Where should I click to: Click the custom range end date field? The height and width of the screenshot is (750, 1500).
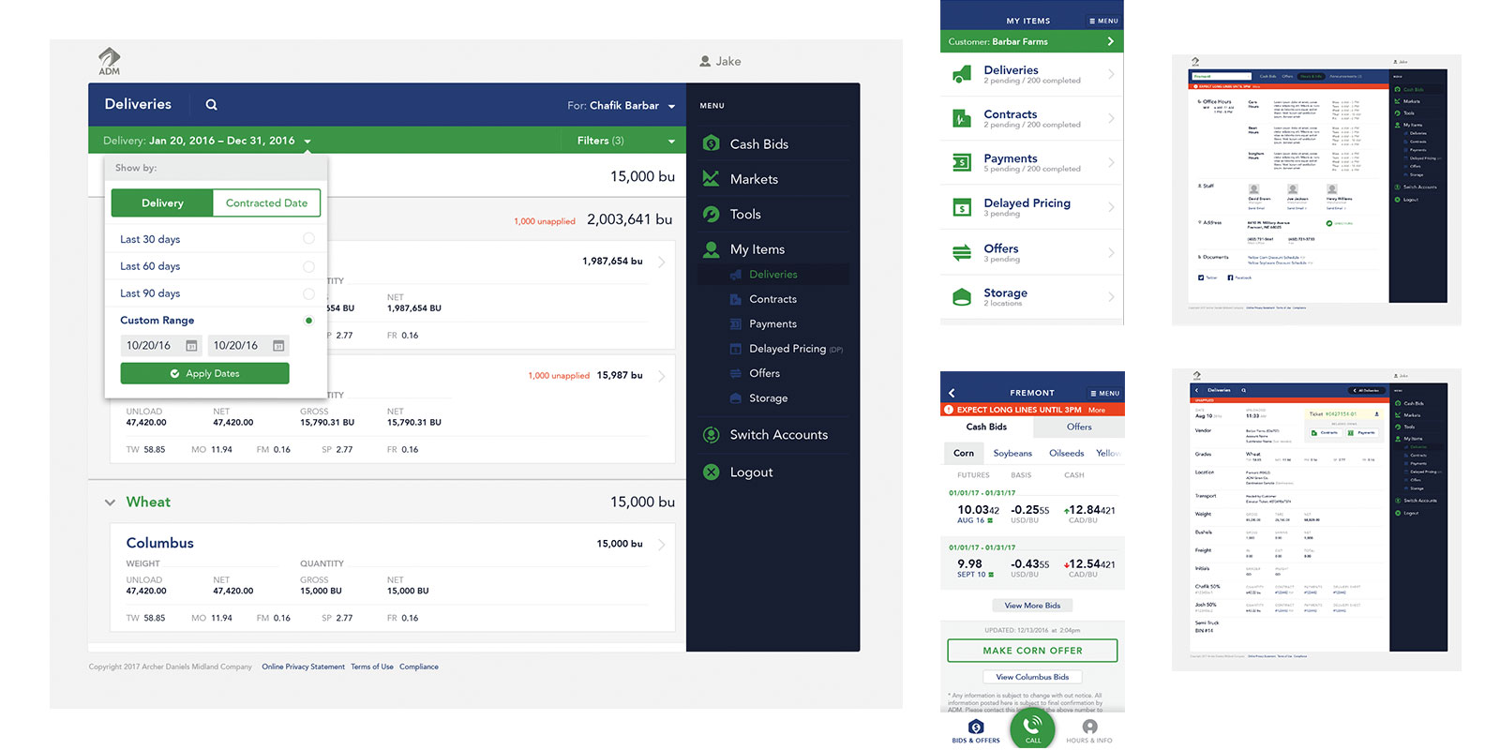coord(247,346)
